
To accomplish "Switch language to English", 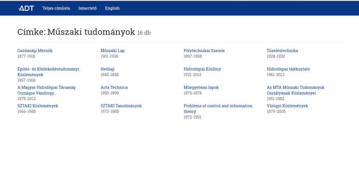I will tap(112, 8).
